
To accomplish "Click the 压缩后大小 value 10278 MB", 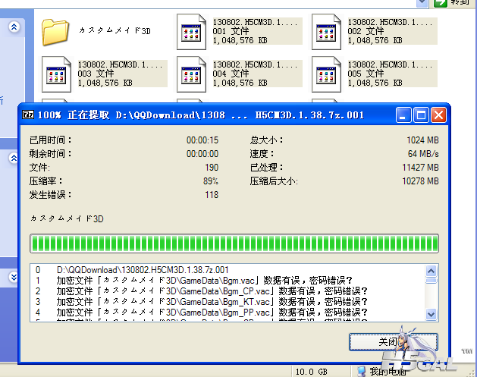I will point(420,181).
